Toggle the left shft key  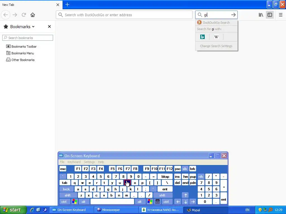pyautogui.click(x=68, y=195)
